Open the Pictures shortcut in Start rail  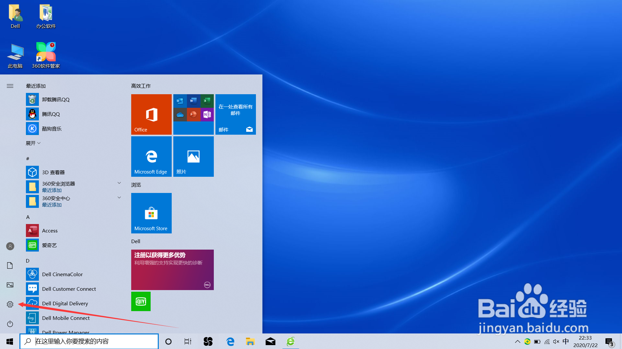click(10, 285)
